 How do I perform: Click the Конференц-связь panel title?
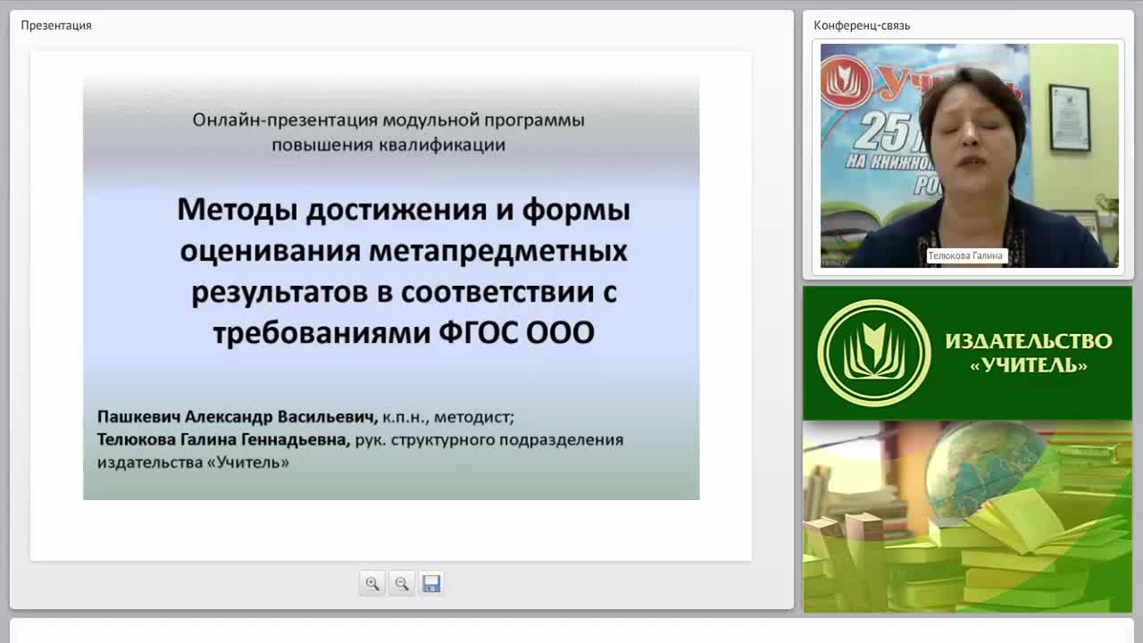[862, 25]
